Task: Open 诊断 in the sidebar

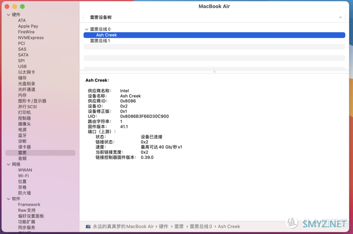Action: (22, 141)
